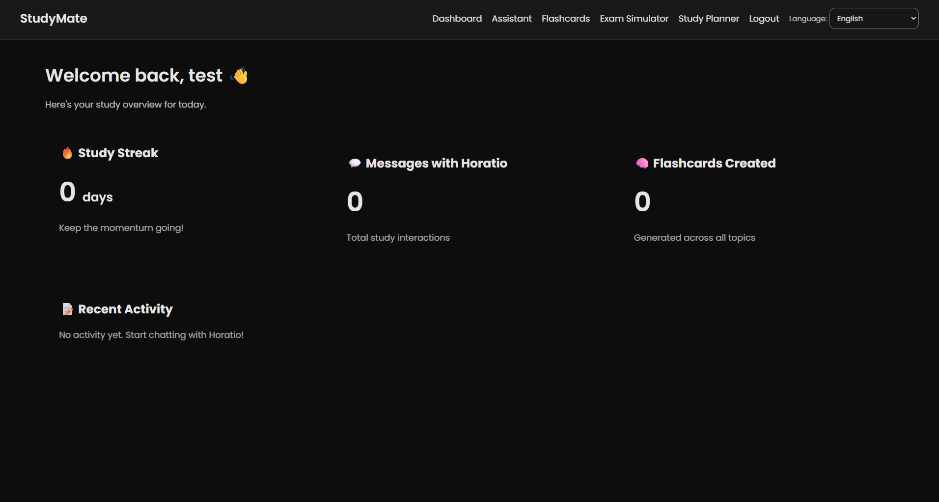Click the dropdown arrow next to English
Screen dimensions: 939x502
912,18
